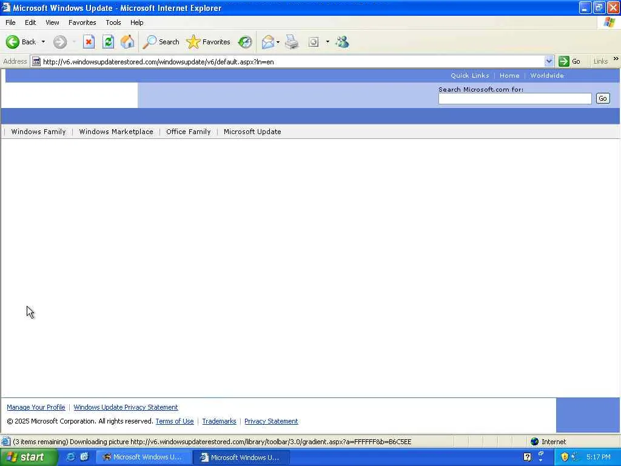This screenshot has width=621, height=466.
Task: Open the Search pane in toolbar
Action: click(x=161, y=42)
